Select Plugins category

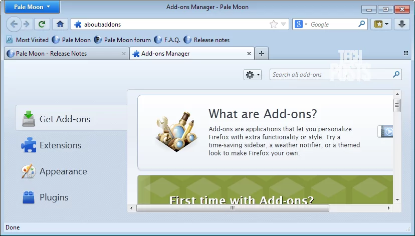71,197
